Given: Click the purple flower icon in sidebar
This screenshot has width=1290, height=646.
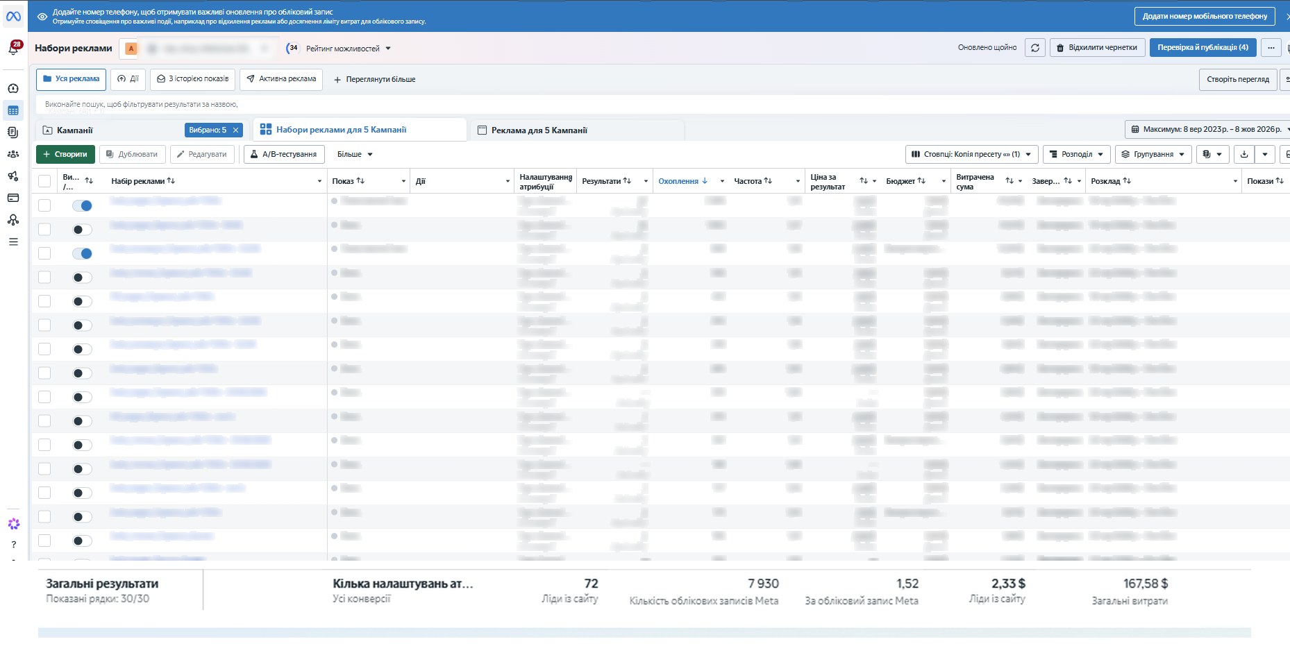Looking at the screenshot, I should point(13,524).
